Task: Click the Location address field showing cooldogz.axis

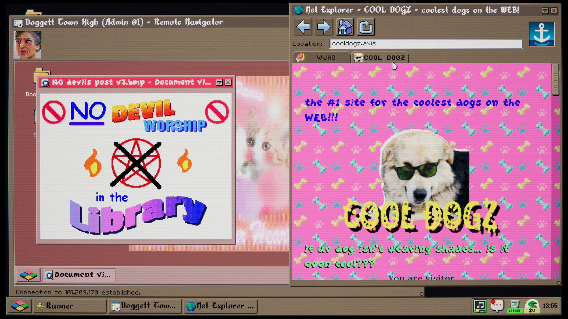Action: point(426,44)
